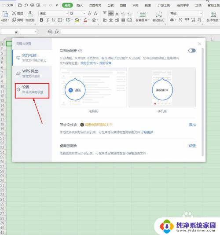Click the paste clipboard icon
Screen dimensions: 220x235
(x=5, y=14)
